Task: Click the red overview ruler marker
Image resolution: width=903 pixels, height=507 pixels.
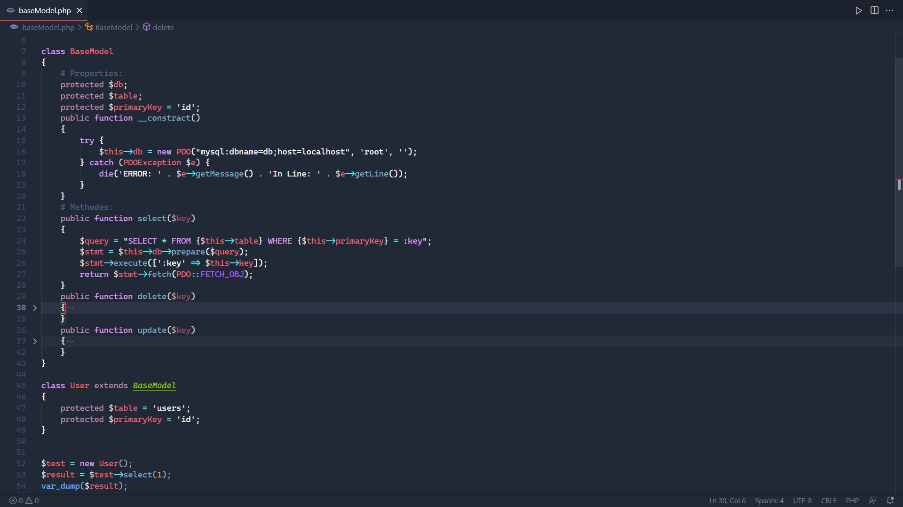Action: click(899, 180)
